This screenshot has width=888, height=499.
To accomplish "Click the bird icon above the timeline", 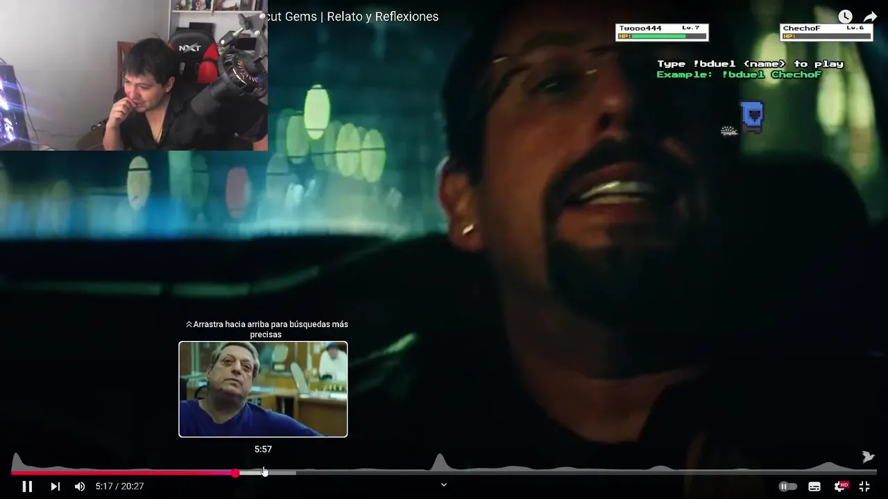I will pos(868,457).
